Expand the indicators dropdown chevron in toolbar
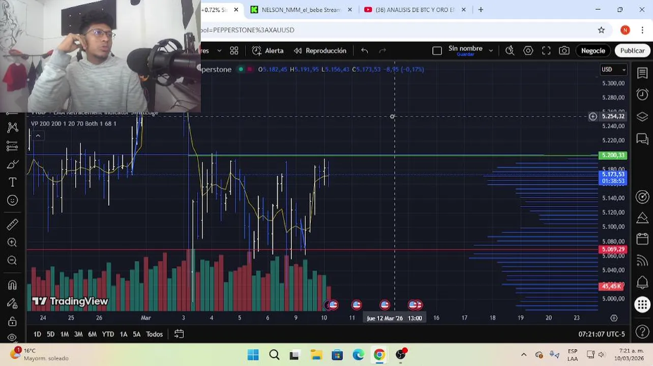 219,51
